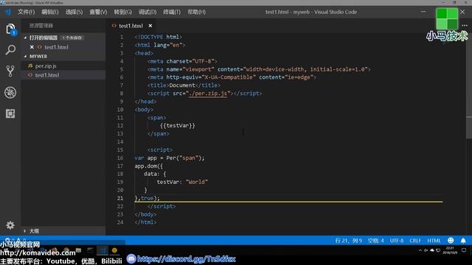The image size is (472, 265).
Task: Open the Explorer view in activity bar
Action: [x=10, y=29]
